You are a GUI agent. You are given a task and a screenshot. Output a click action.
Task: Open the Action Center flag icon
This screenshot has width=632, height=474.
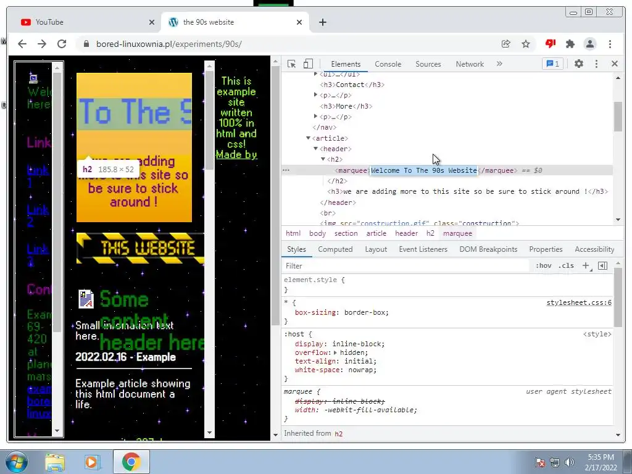pyautogui.click(x=539, y=462)
